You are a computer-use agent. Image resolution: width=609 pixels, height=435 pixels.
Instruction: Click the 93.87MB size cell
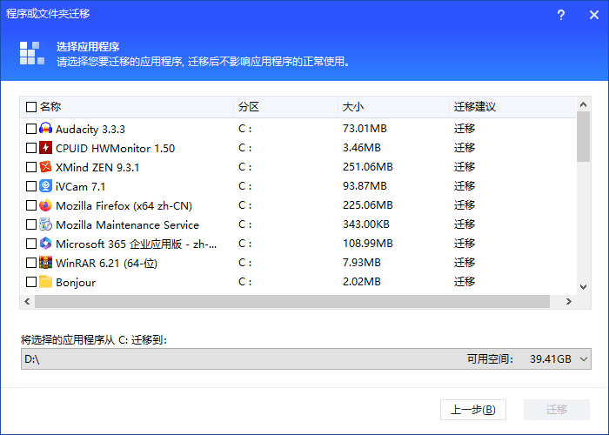365,186
